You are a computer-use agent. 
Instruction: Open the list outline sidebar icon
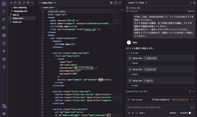4,51
